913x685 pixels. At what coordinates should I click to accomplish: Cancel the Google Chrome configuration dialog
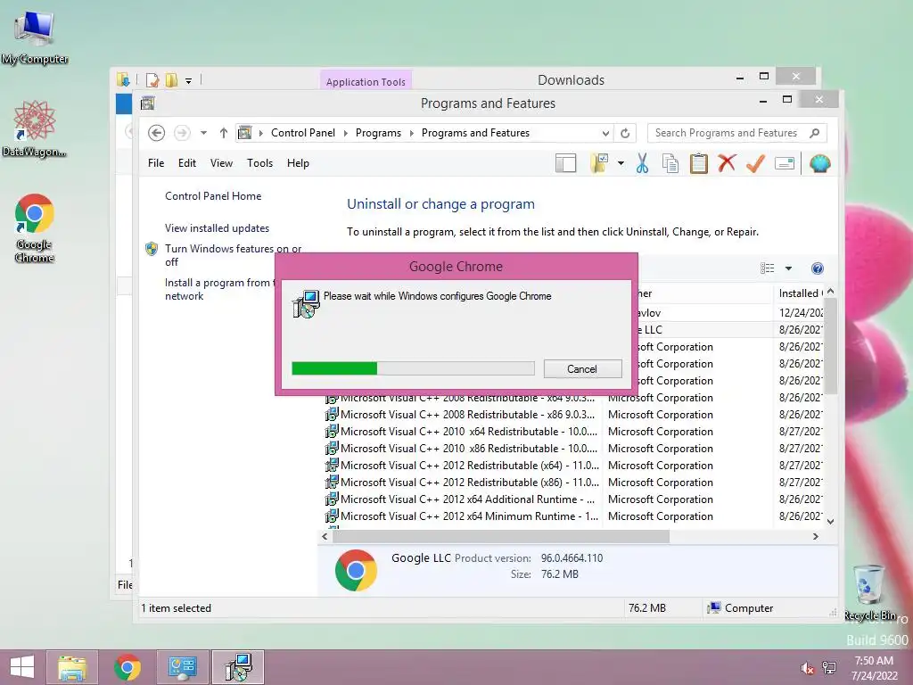(x=582, y=368)
